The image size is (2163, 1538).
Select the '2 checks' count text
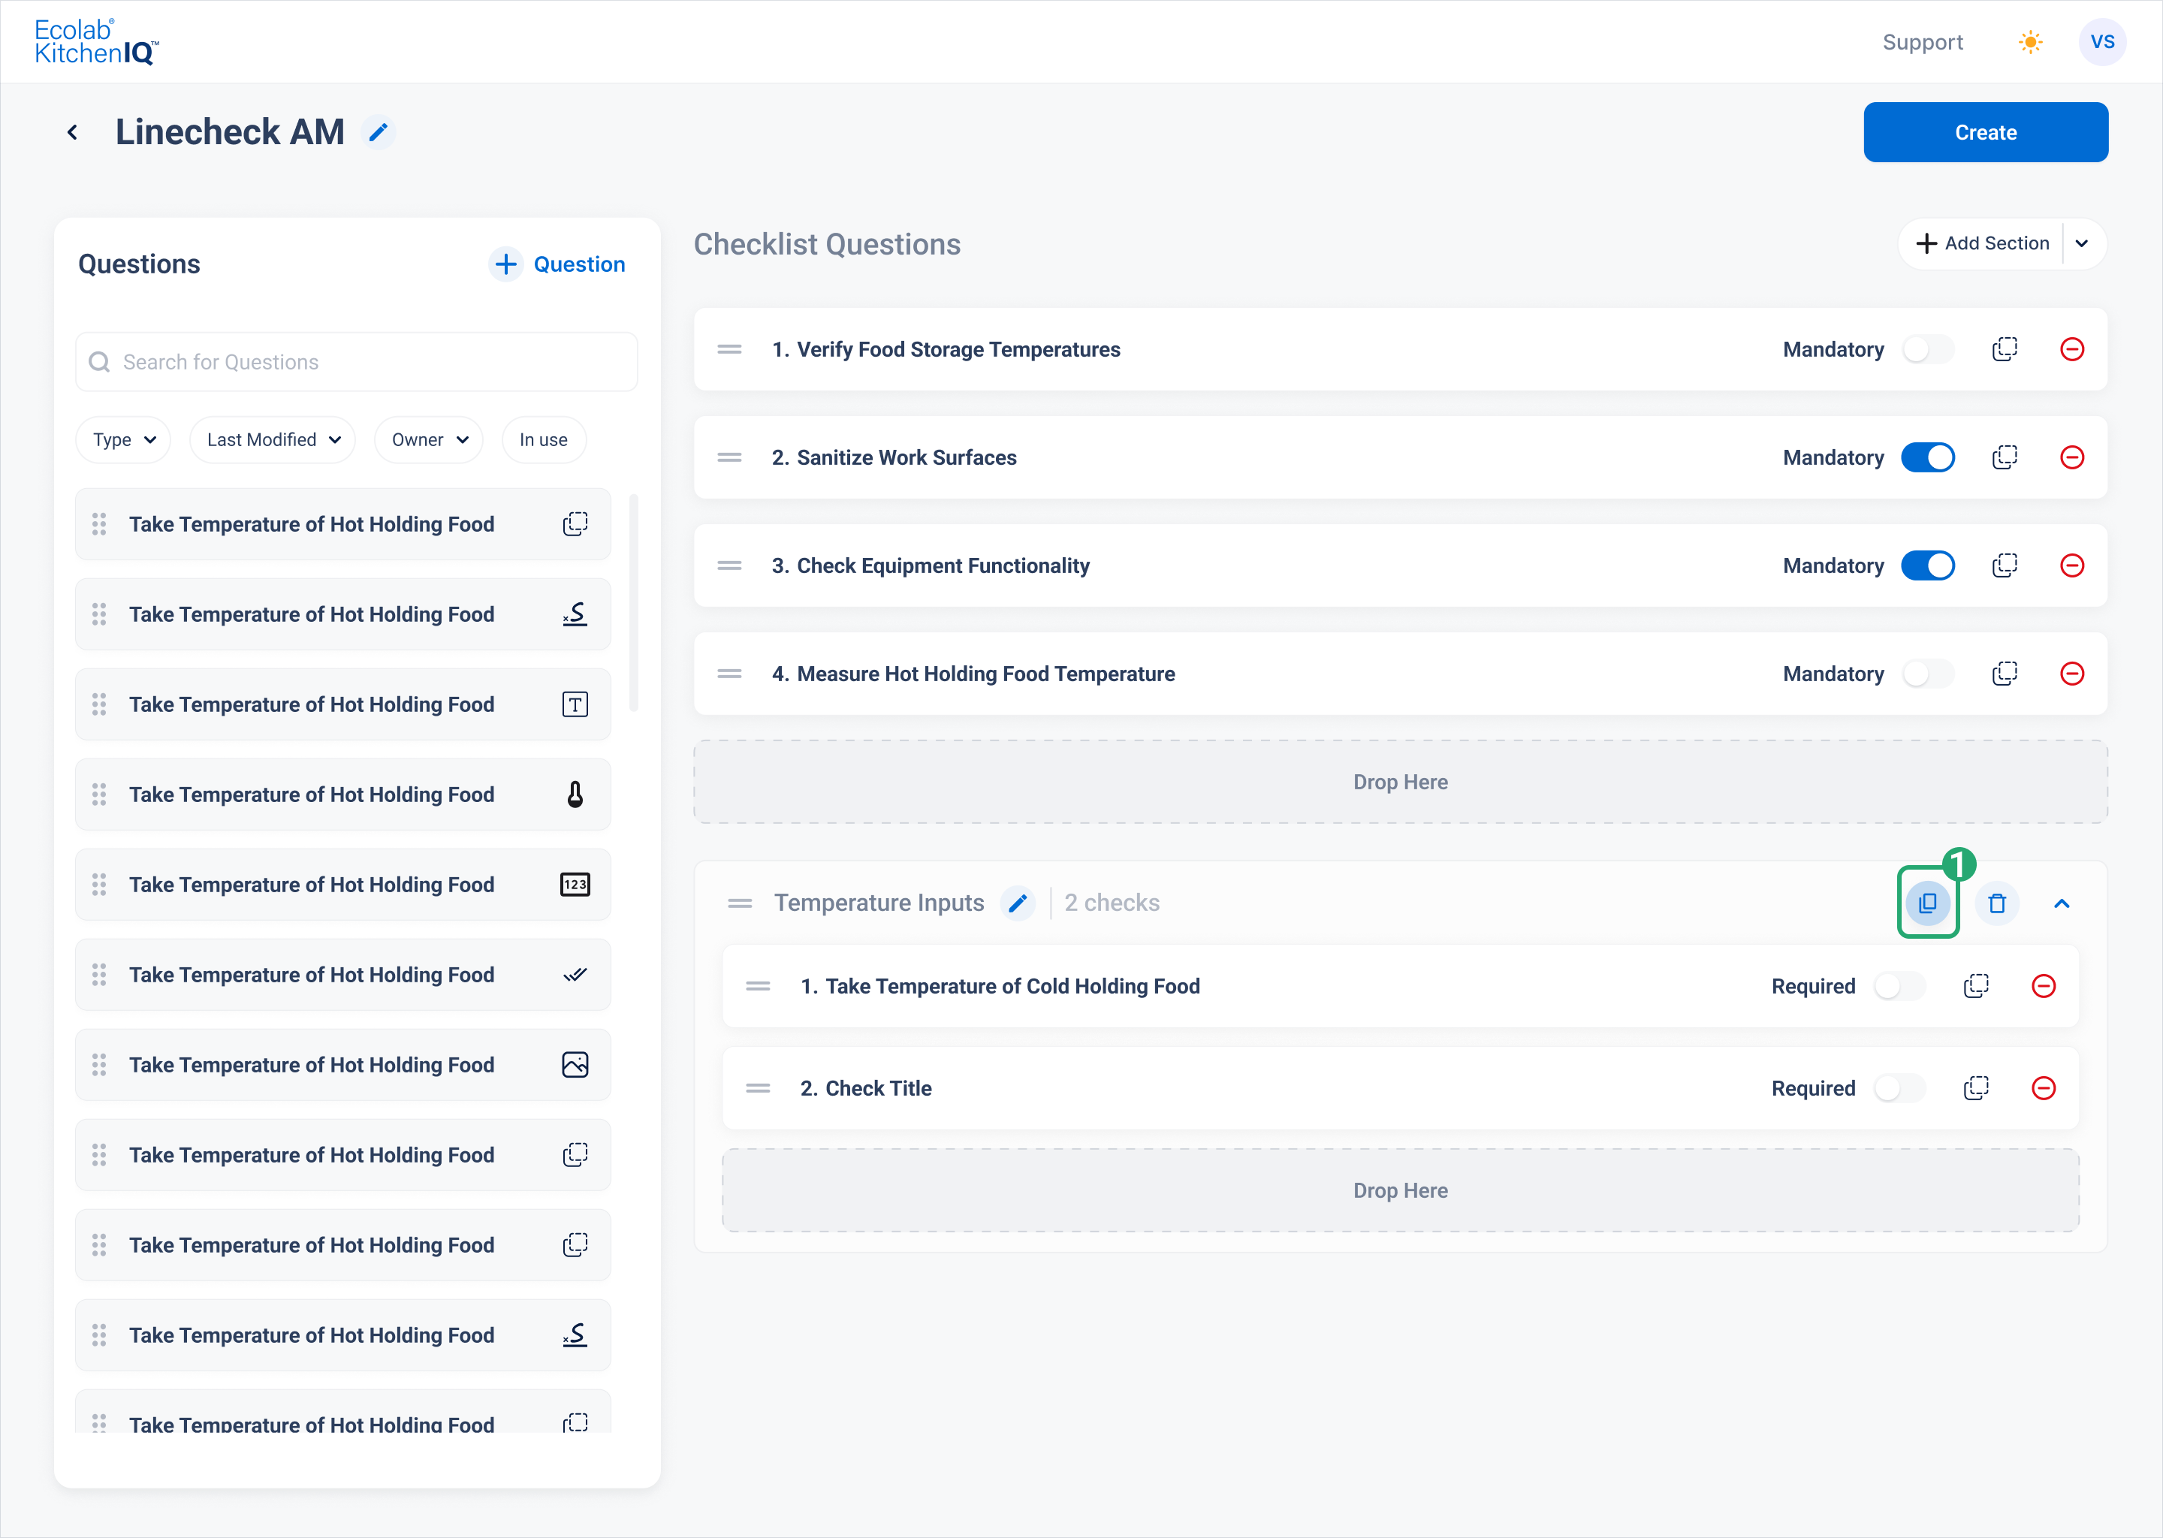(1112, 903)
